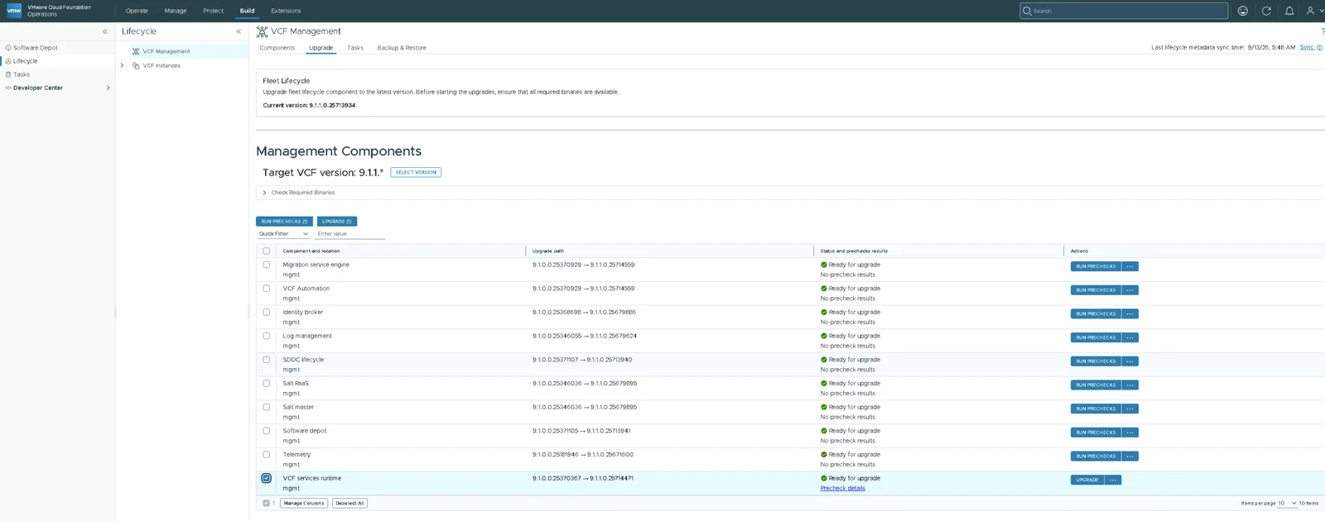This screenshot has width=1325, height=521.
Task: Click the Sync link
Action: (x=1307, y=48)
